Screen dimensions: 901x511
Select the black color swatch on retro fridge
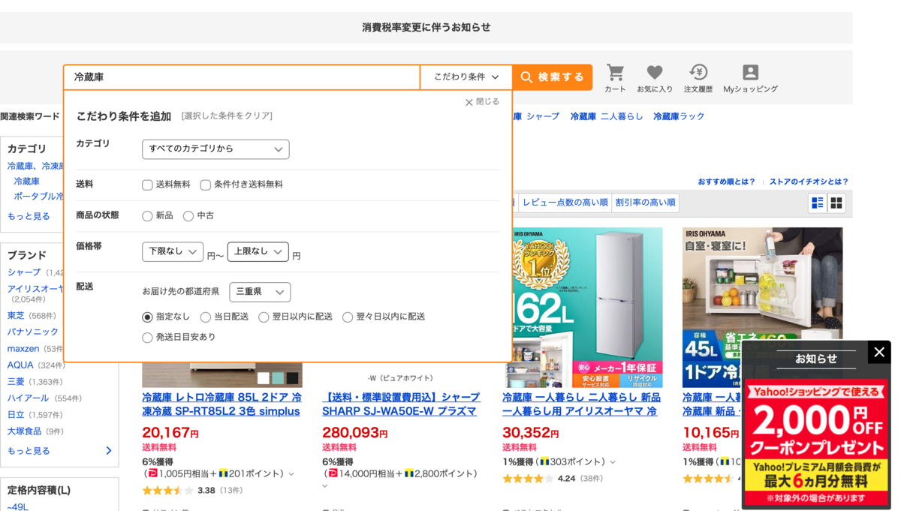coord(292,378)
